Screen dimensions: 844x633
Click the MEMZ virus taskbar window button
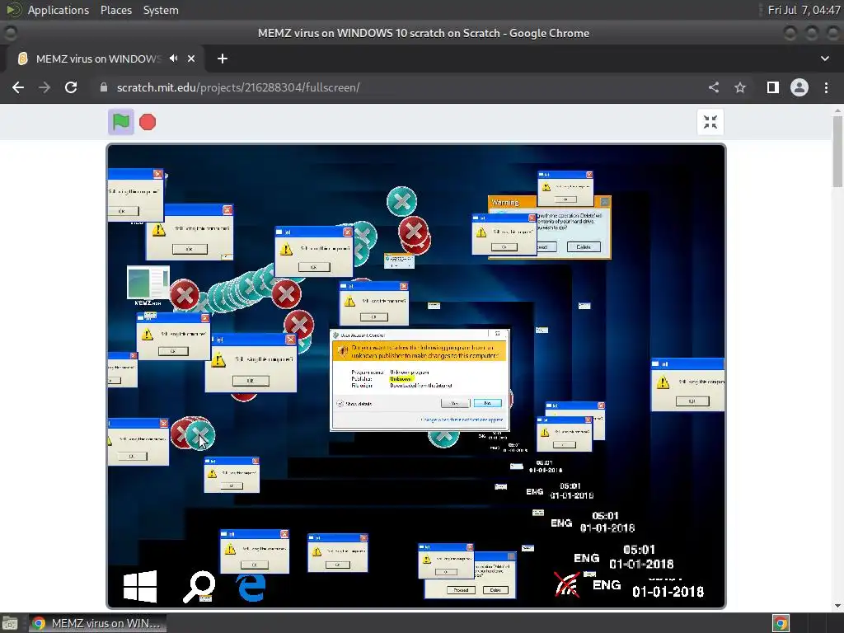(97, 623)
